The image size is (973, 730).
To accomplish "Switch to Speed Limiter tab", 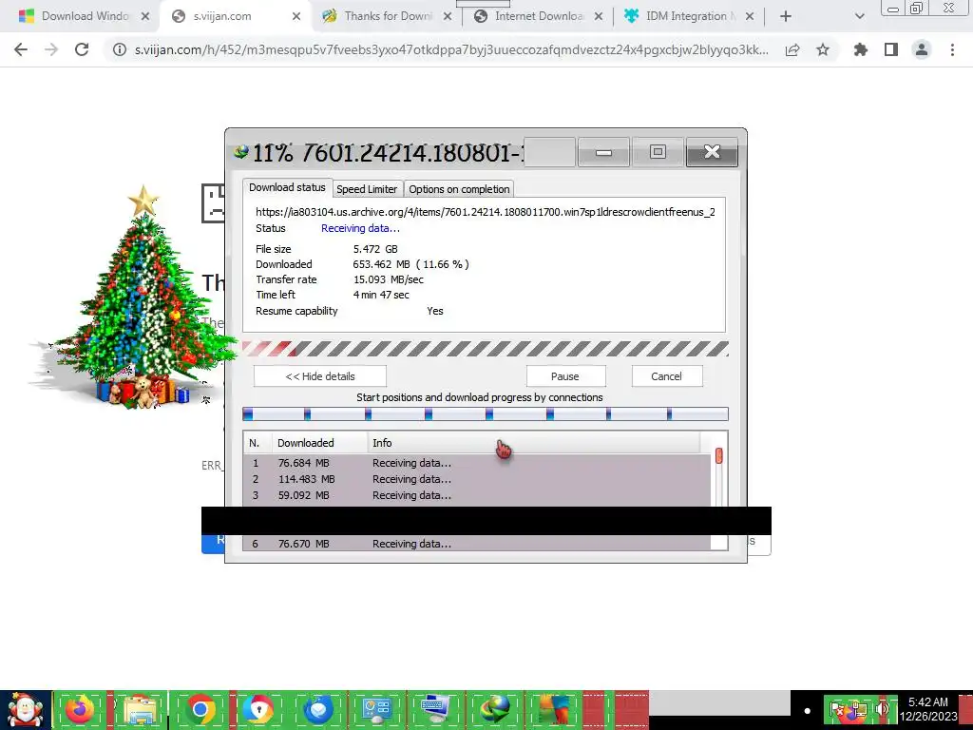I will pyautogui.click(x=366, y=189).
